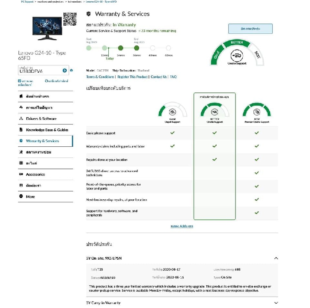The image size is (310, 308).
Task: Click the Accessories icon in sidebar
Action: click(x=21, y=174)
